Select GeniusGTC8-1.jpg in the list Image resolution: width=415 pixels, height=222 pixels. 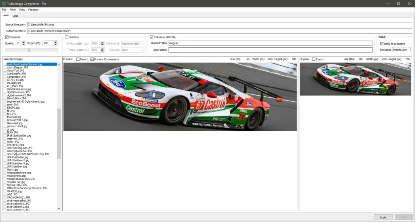[17, 120]
